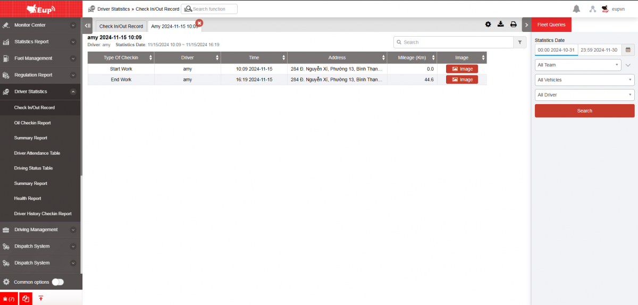Click the filter funnel icon
This screenshot has width=638, height=305.
click(x=519, y=43)
